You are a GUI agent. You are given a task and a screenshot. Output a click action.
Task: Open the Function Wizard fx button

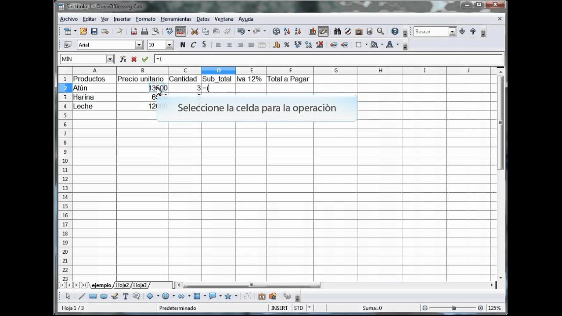click(x=123, y=59)
